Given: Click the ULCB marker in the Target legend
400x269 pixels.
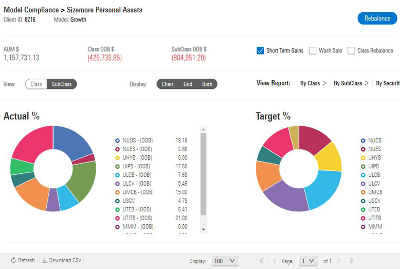Looking at the screenshot, I should click(x=363, y=175).
